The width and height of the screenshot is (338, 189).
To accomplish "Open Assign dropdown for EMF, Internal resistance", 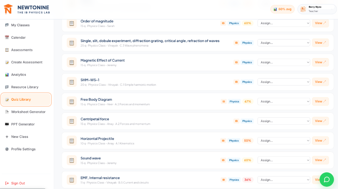I will tap(284, 180).
